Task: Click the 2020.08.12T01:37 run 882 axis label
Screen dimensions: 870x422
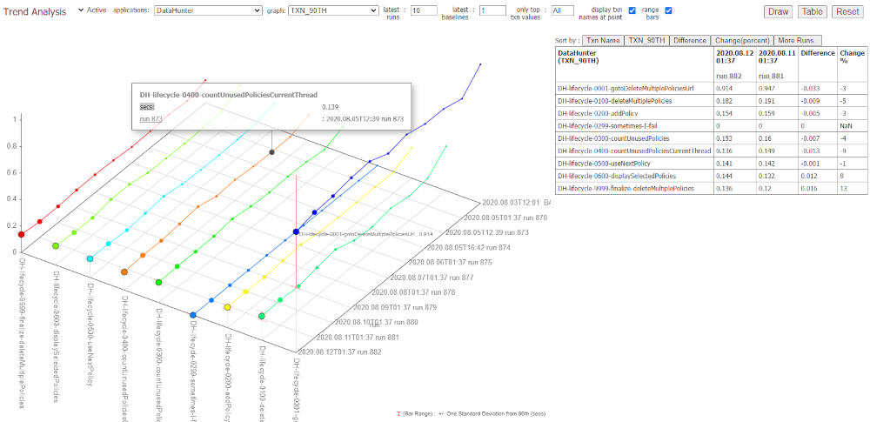Action: tap(339, 352)
